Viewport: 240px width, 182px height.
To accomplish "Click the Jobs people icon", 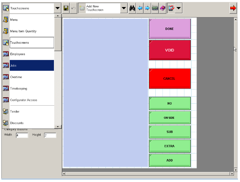I will 6,66.
